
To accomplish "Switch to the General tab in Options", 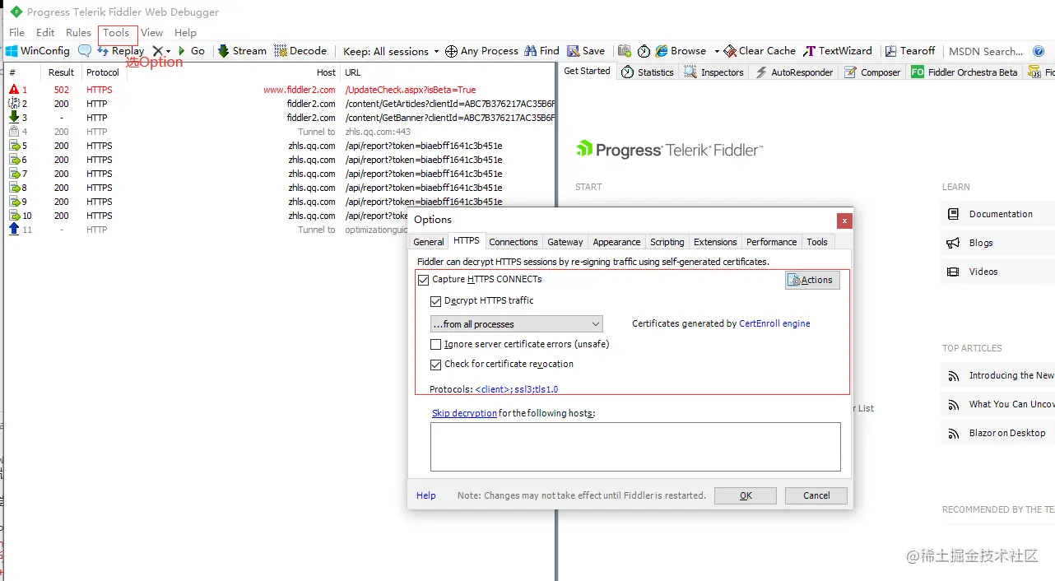I will tap(429, 242).
